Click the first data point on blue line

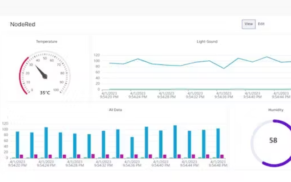click(x=110, y=63)
